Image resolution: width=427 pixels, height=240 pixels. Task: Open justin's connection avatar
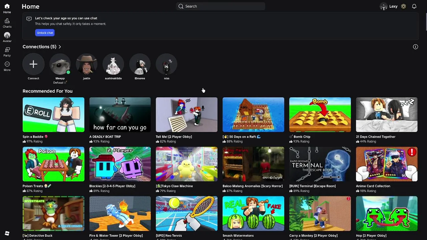pyautogui.click(x=86, y=64)
